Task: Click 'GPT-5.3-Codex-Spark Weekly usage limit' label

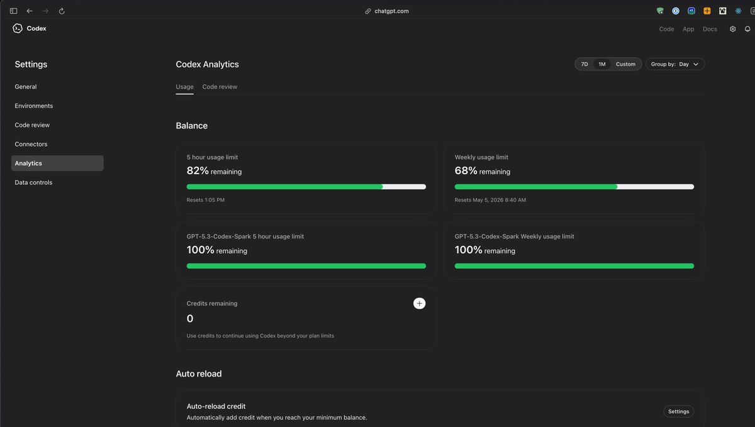Action: 515,236
